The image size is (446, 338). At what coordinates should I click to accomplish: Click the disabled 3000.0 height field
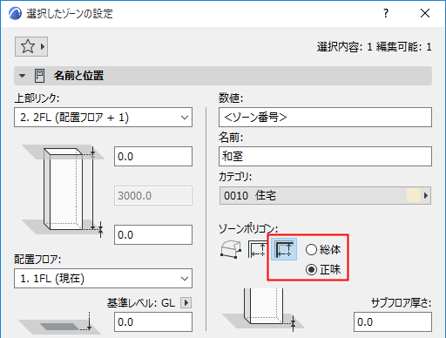pos(153,196)
